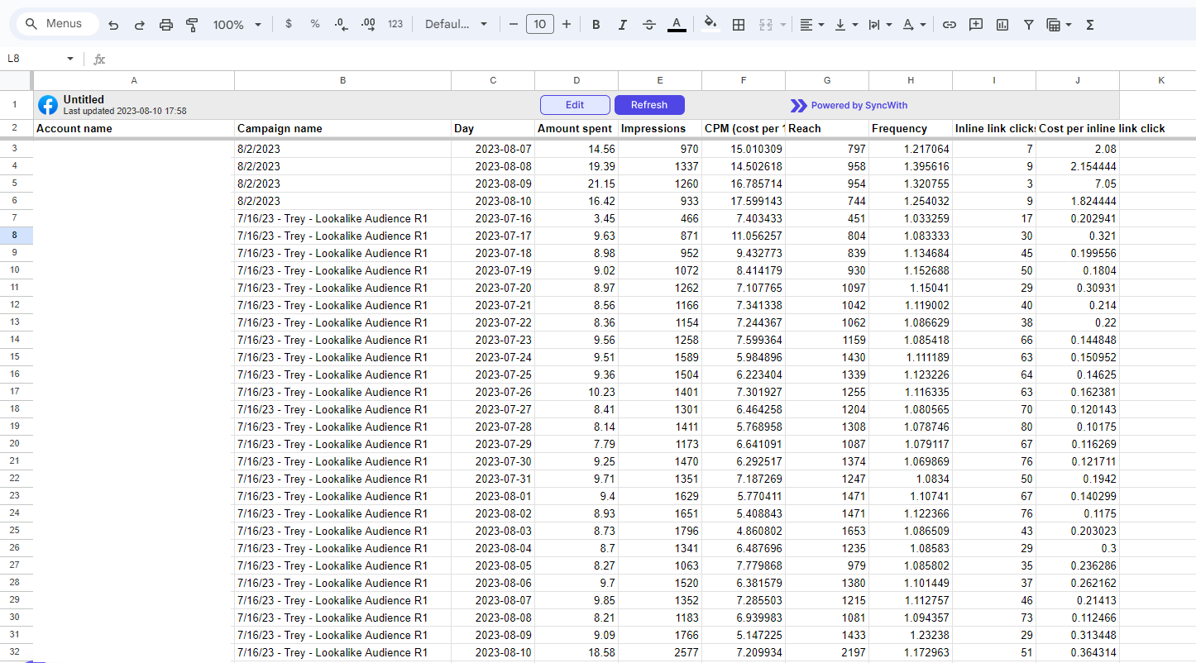This screenshot has width=1196, height=663.
Task: Select the Paint format tool
Action: 192,25
